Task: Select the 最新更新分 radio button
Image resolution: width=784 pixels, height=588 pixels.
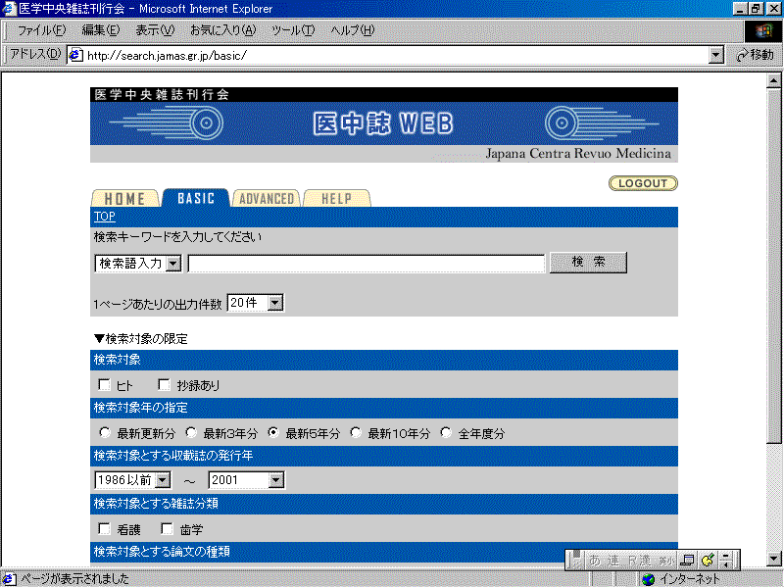Action: [x=105, y=432]
